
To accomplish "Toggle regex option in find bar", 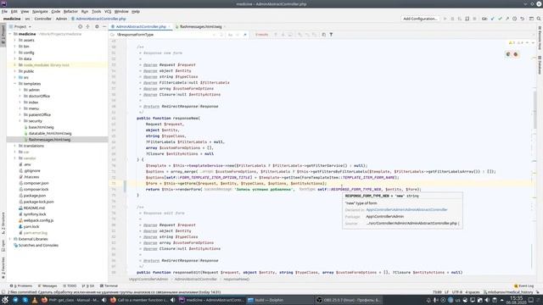I will [244, 35].
